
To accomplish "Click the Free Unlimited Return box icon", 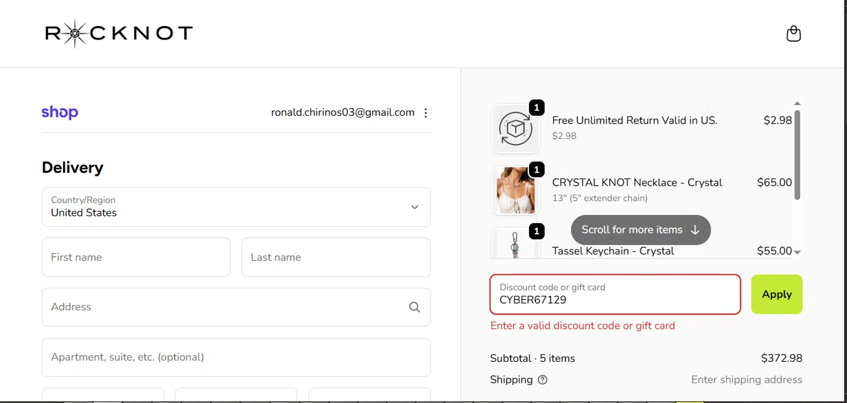I will [516, 129].
